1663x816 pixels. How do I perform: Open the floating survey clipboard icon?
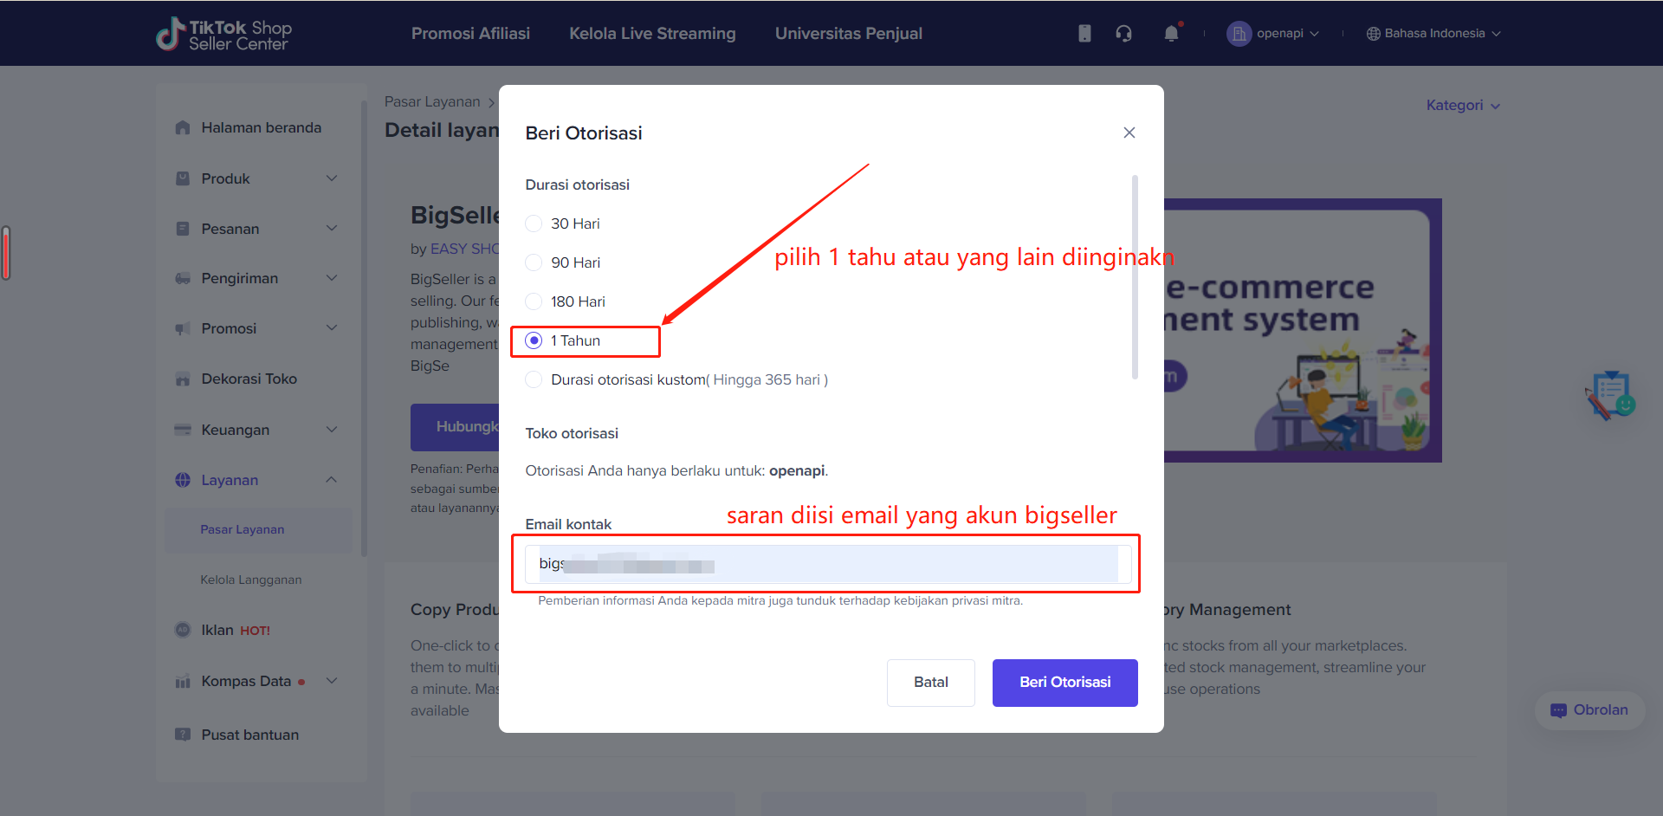(x=1610, y=396)
